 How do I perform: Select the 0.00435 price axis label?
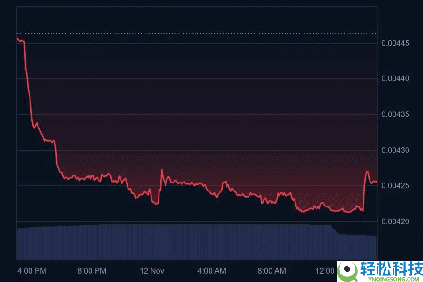[395, 114]
